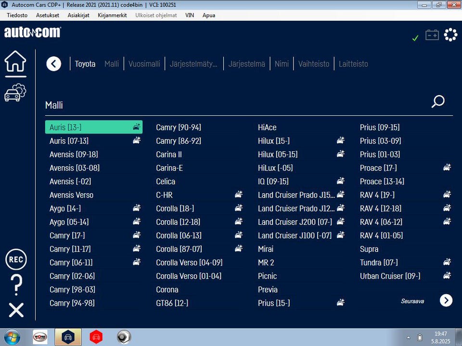The width and height of the screenshot is (462, 346).
Task: Show hidden system tray icons arrow
Action: coord(409,337)
